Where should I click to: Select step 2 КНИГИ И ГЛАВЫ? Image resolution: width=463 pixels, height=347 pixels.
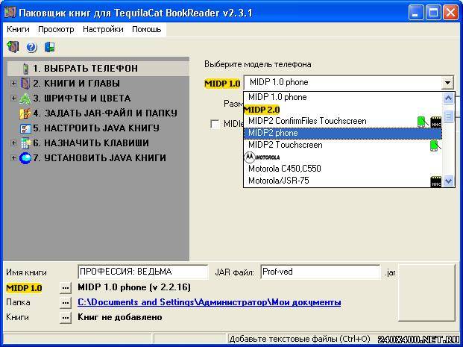[x=77, y=83]
